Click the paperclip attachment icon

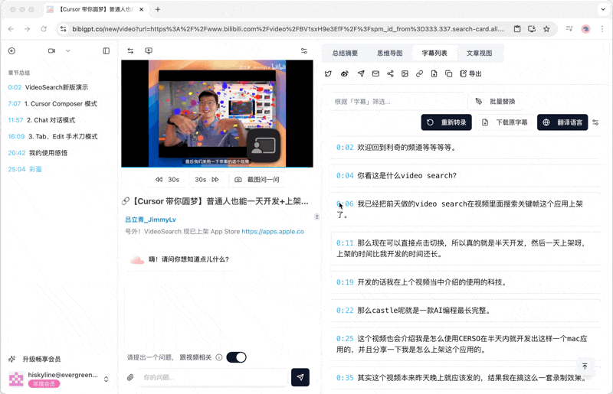(130, 377)
